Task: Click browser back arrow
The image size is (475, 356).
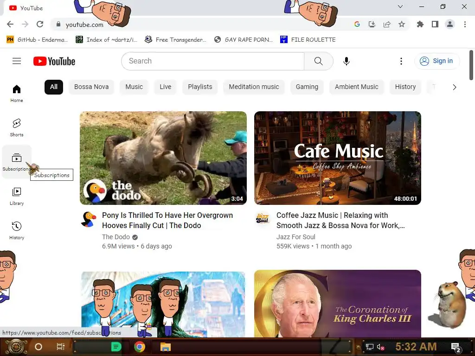Action: tap(10, 24)
